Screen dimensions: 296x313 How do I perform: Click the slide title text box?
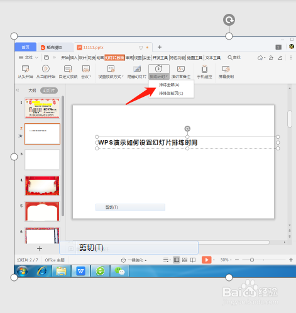pos(187,143)
